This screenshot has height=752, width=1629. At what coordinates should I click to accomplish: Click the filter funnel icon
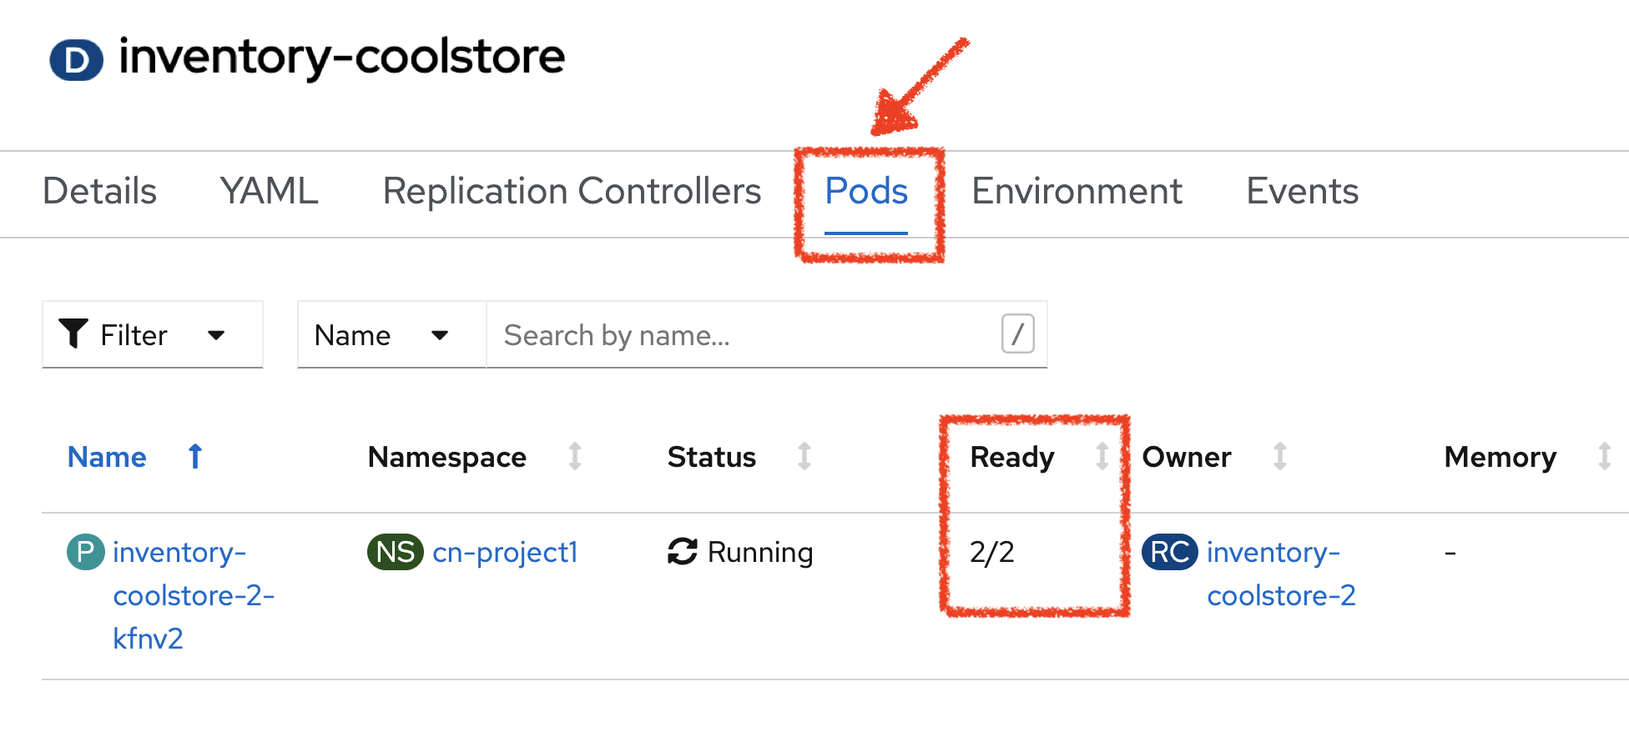73,333
